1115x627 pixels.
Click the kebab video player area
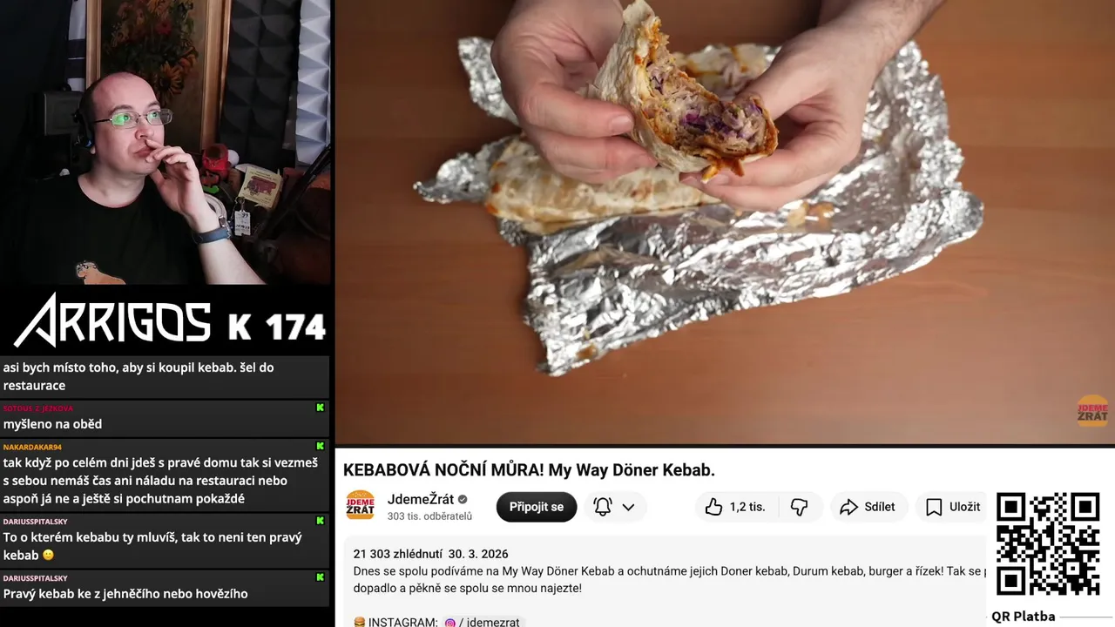[x=725, y=222]
